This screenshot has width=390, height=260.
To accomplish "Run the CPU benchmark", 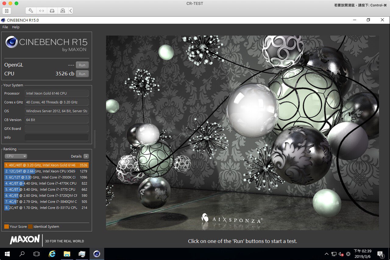I will (82, 74).
